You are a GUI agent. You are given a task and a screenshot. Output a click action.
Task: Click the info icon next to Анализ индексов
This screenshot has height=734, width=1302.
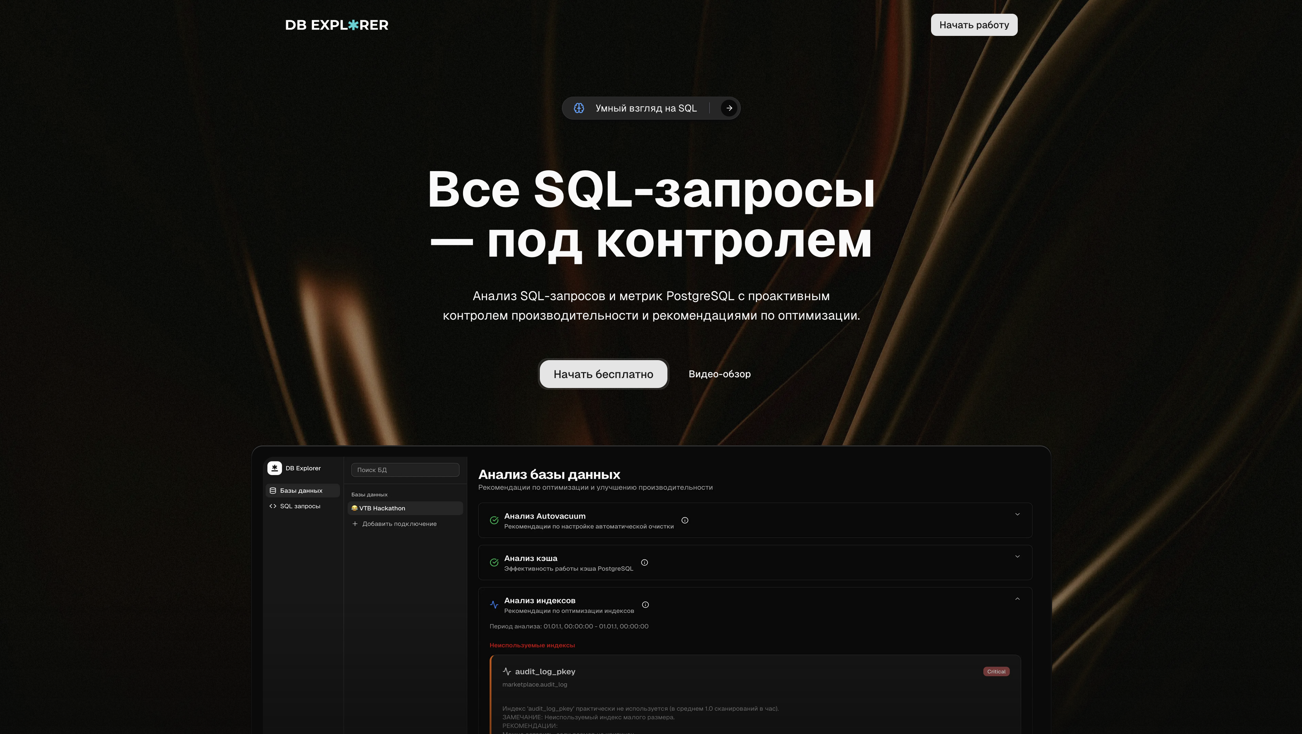pos(645,605)
